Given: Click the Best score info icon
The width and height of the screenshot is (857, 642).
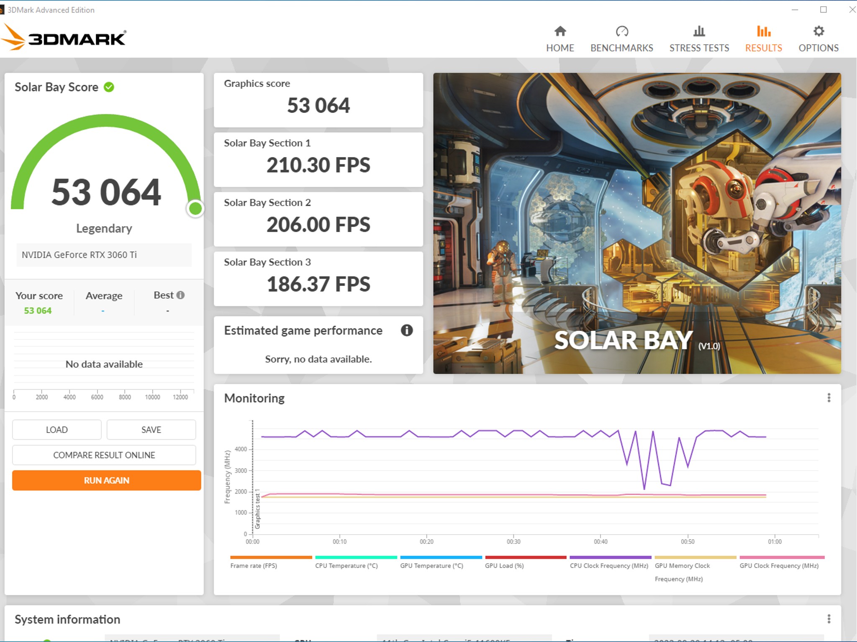Looking at the screenshot, I should pos(181,295).
